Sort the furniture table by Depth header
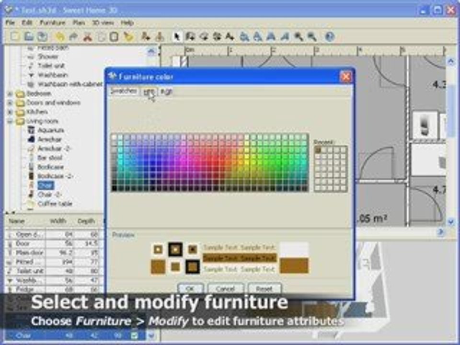The width and height of the screenshot is (460, 345). pos(86,221)
